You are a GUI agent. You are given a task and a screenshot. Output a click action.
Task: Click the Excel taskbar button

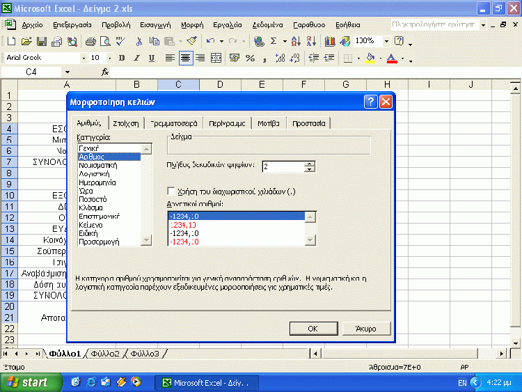(x=207, y=383)
